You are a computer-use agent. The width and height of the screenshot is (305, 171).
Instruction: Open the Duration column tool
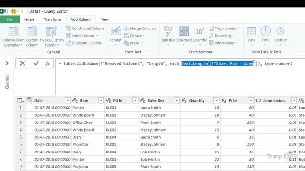tap(280, 36)
